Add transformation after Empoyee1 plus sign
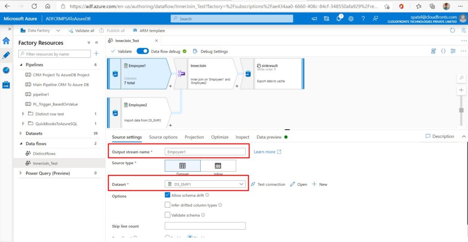The image size is (468, 242). (x=170, y=86)
